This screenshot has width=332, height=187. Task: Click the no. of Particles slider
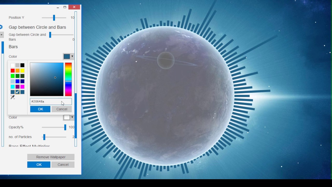pyautogui.click(x=54, y=137)
